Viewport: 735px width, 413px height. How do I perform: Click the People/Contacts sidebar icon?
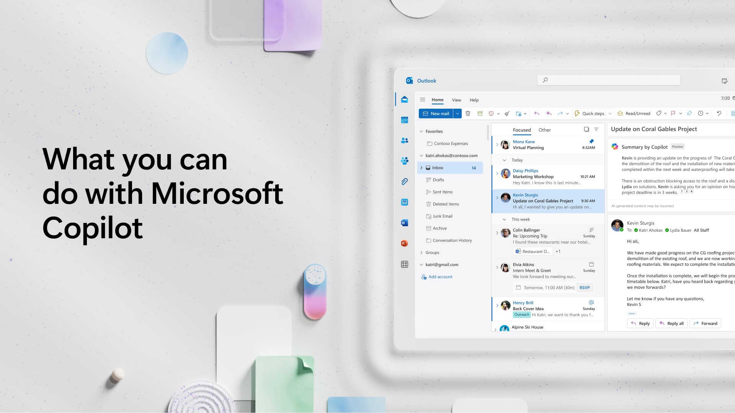pyautogui.click(x=404, y=140)
